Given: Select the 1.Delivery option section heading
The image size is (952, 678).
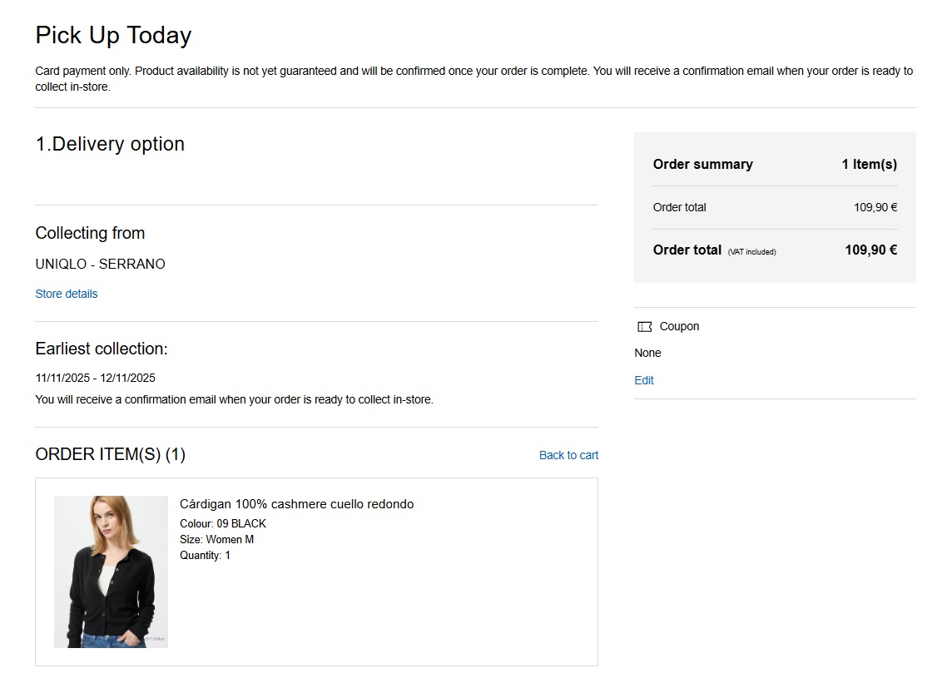Looking at the screenshot, I should (110, 144).
